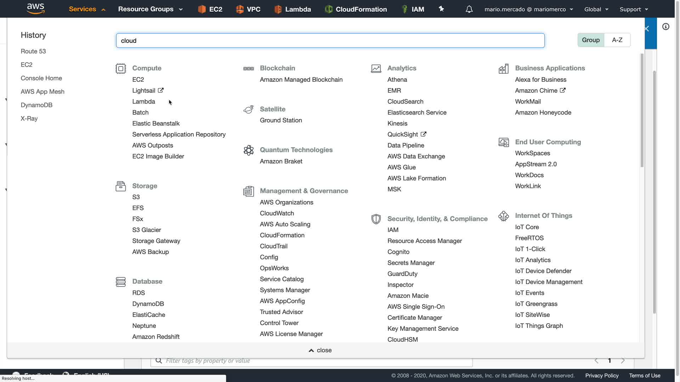Click the CloudFormation shortcut in top bar
Image resolution: width=680 pixels, height=382 pixels.
[356, 9]
